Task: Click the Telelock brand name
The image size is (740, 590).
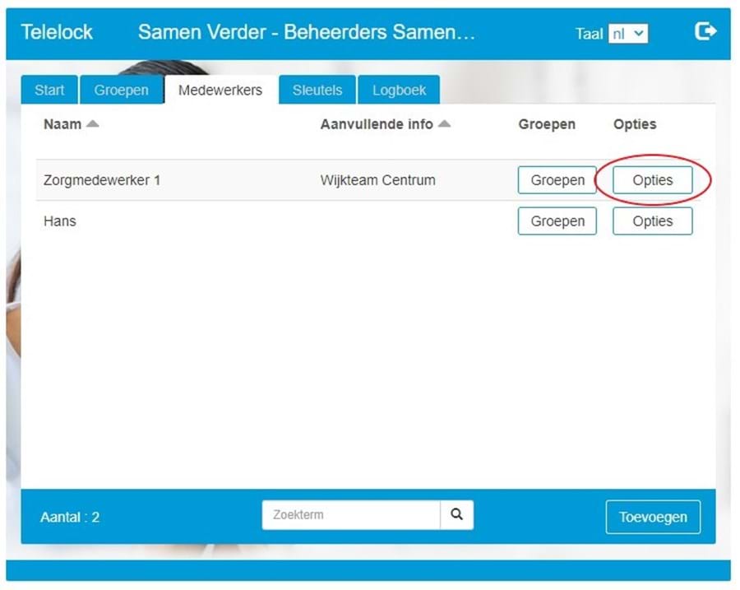Action: click(57, 32)
